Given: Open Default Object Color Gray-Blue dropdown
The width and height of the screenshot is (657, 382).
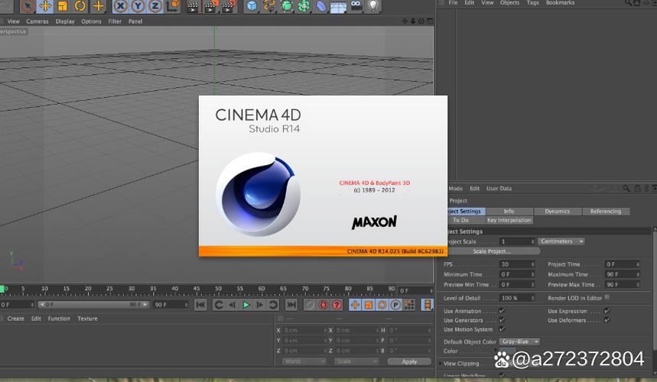Looking at the screenshot, I should [519, 342].
